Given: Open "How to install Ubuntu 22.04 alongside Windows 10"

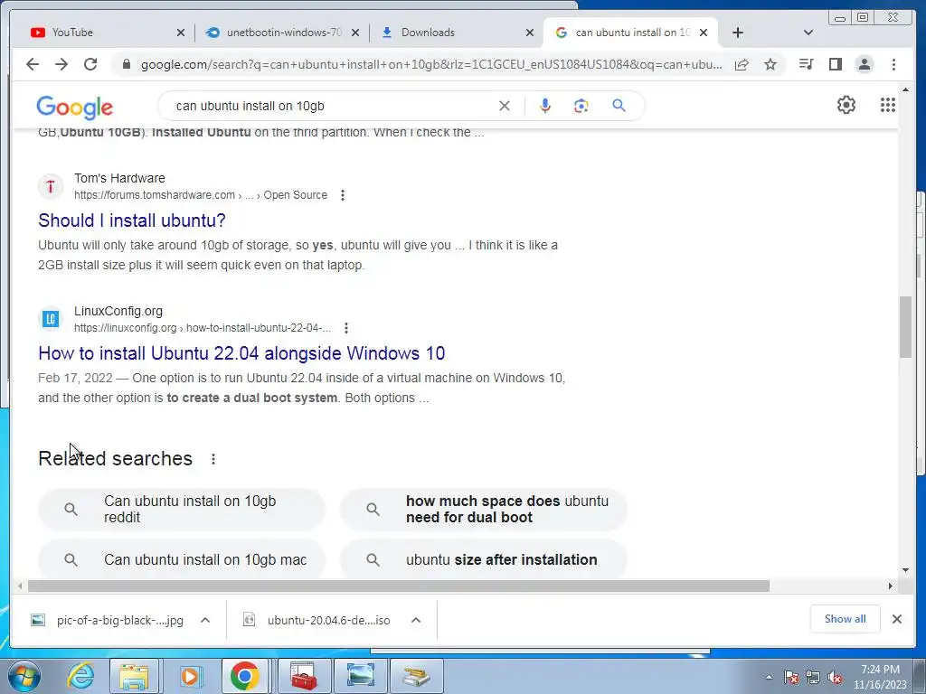Looking at the screenshot, I should [241, 353].
